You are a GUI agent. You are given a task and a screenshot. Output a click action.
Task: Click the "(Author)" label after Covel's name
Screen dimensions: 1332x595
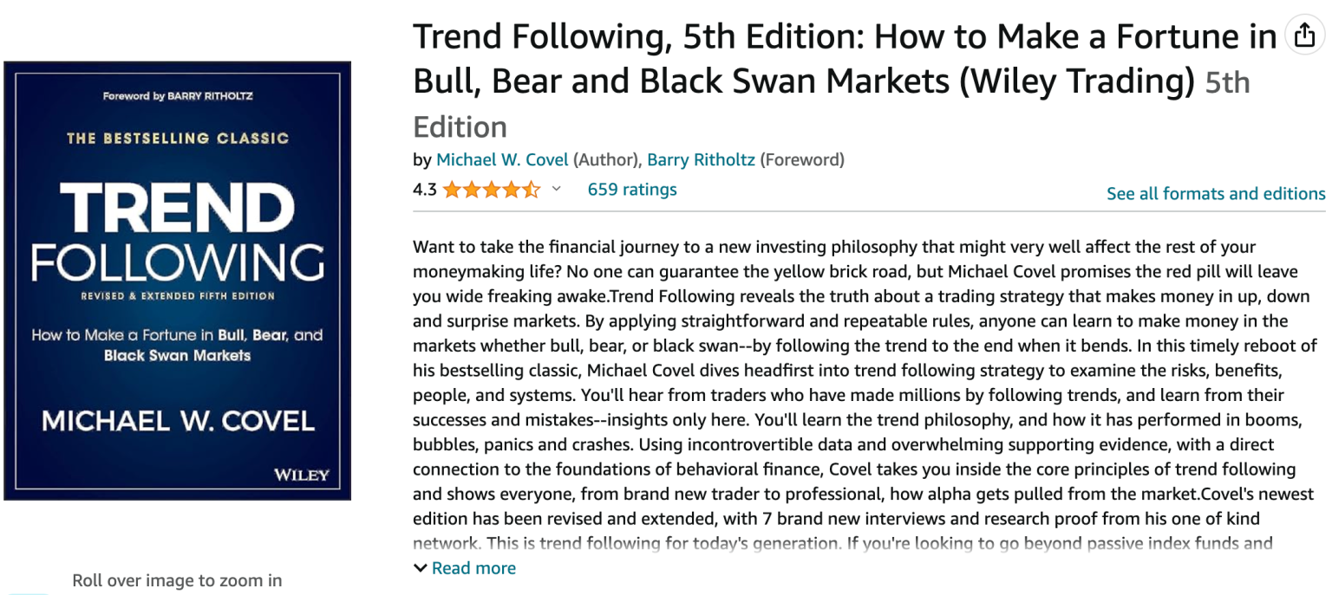click(607, 159)
